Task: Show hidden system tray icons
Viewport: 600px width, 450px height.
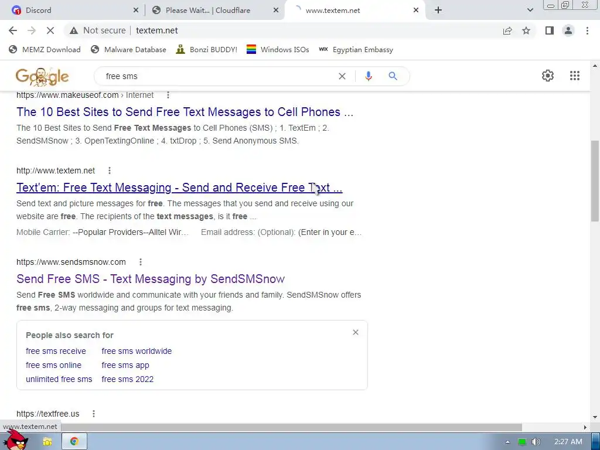Action: click(x=507, y=442)
